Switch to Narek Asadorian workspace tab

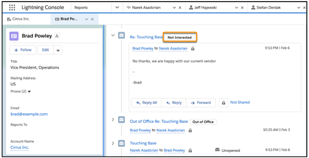click(146, 7)
